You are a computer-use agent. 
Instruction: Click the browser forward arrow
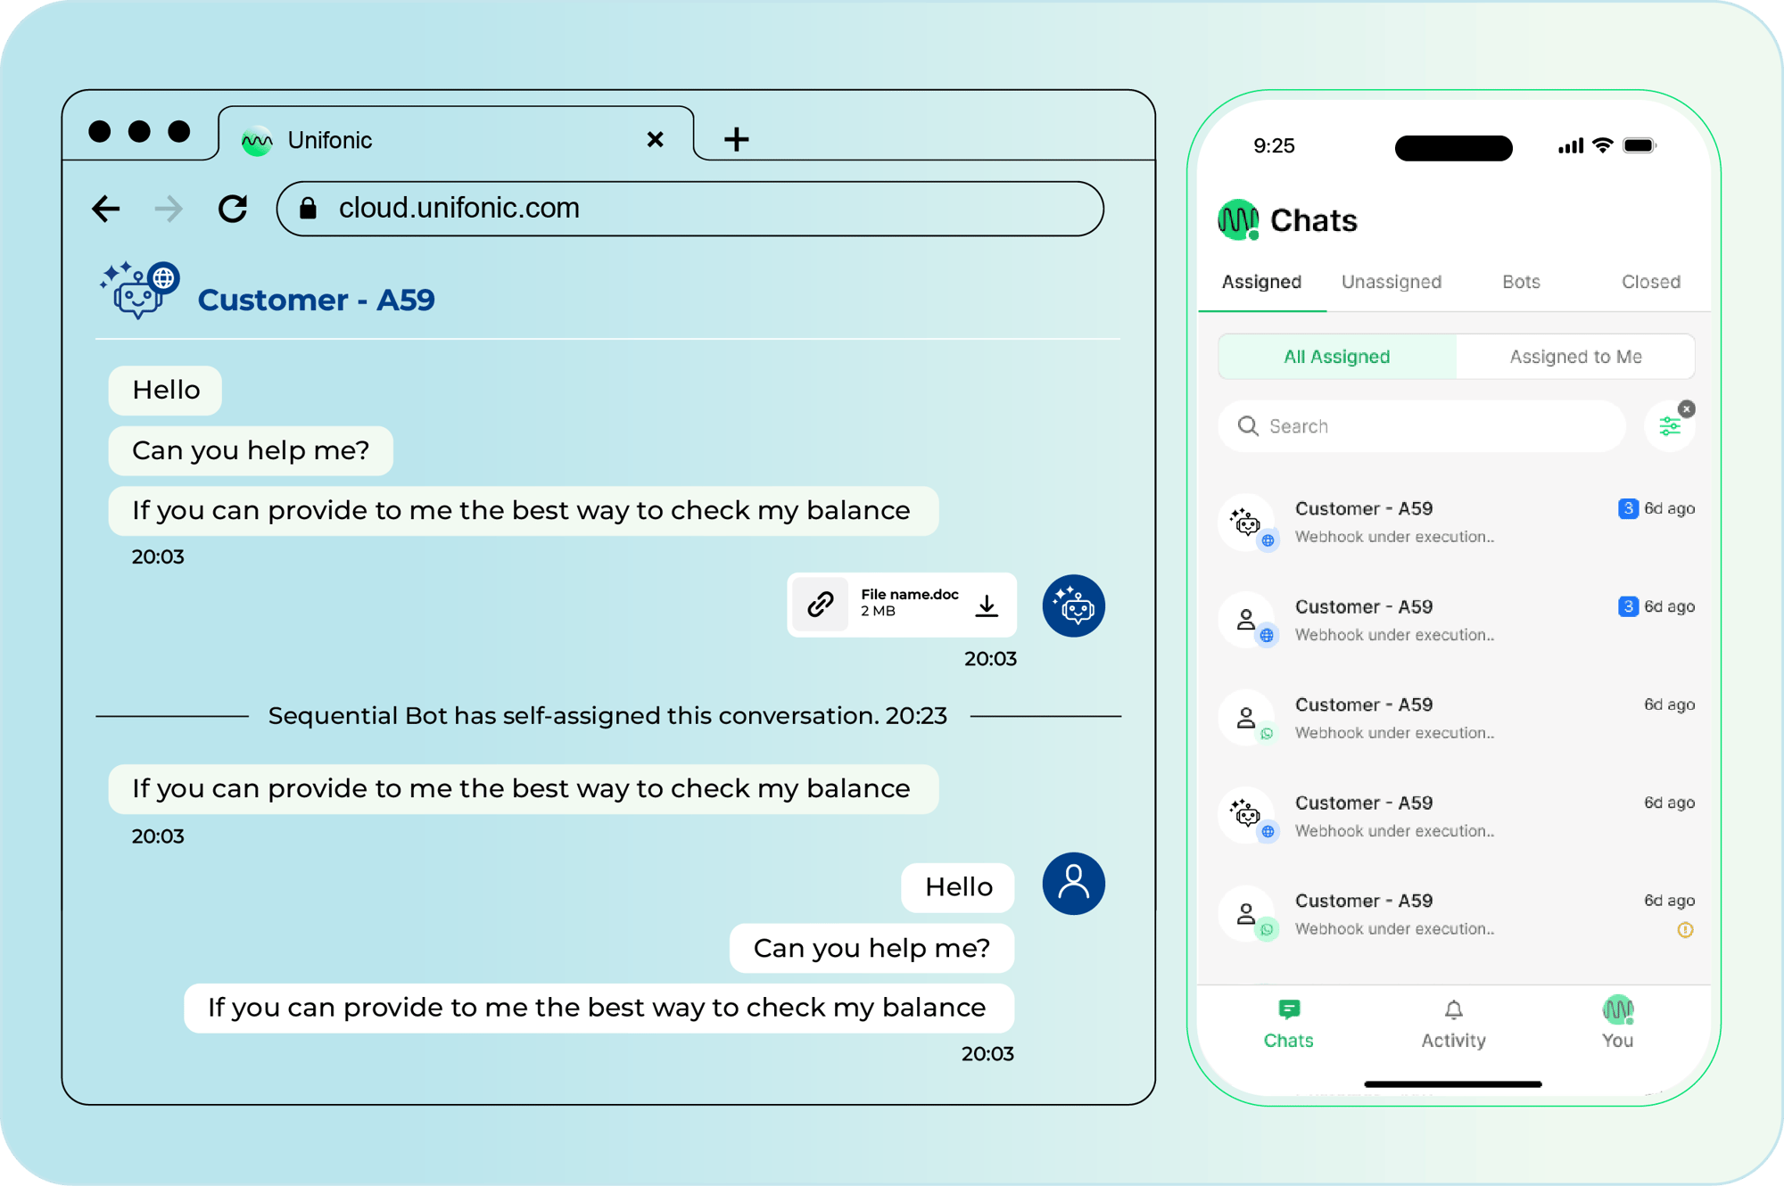pyautogui.click(x=169, y=209)
